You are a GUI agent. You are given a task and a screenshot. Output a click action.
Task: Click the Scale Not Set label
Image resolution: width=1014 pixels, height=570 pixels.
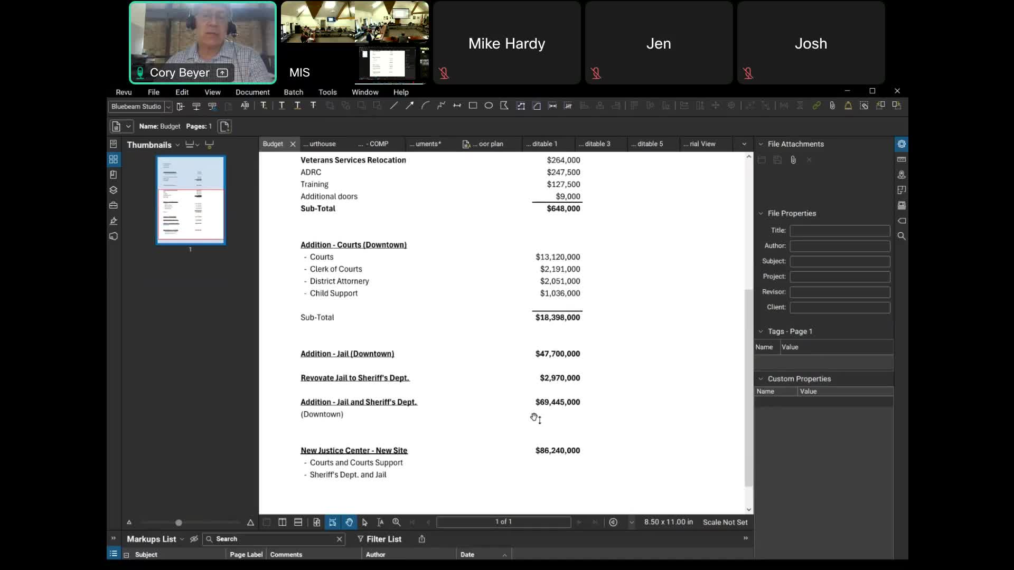click(725, 522)
